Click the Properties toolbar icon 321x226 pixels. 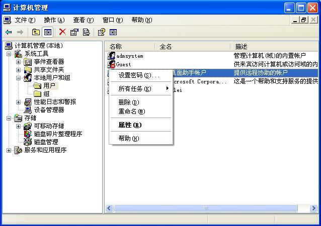coord(74,32)
